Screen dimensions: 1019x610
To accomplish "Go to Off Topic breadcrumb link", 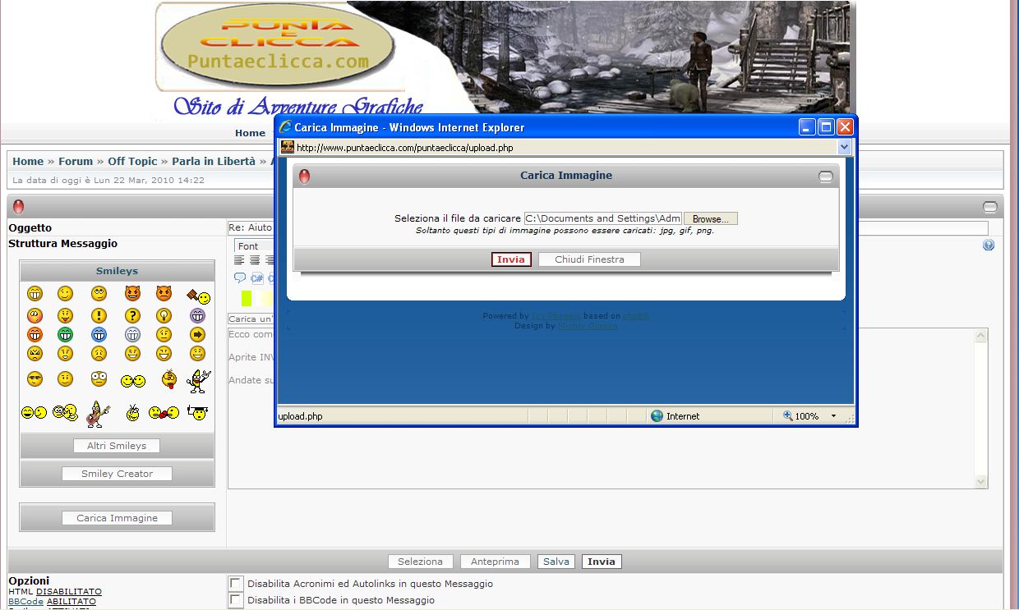I will click(x=132, y=162).
